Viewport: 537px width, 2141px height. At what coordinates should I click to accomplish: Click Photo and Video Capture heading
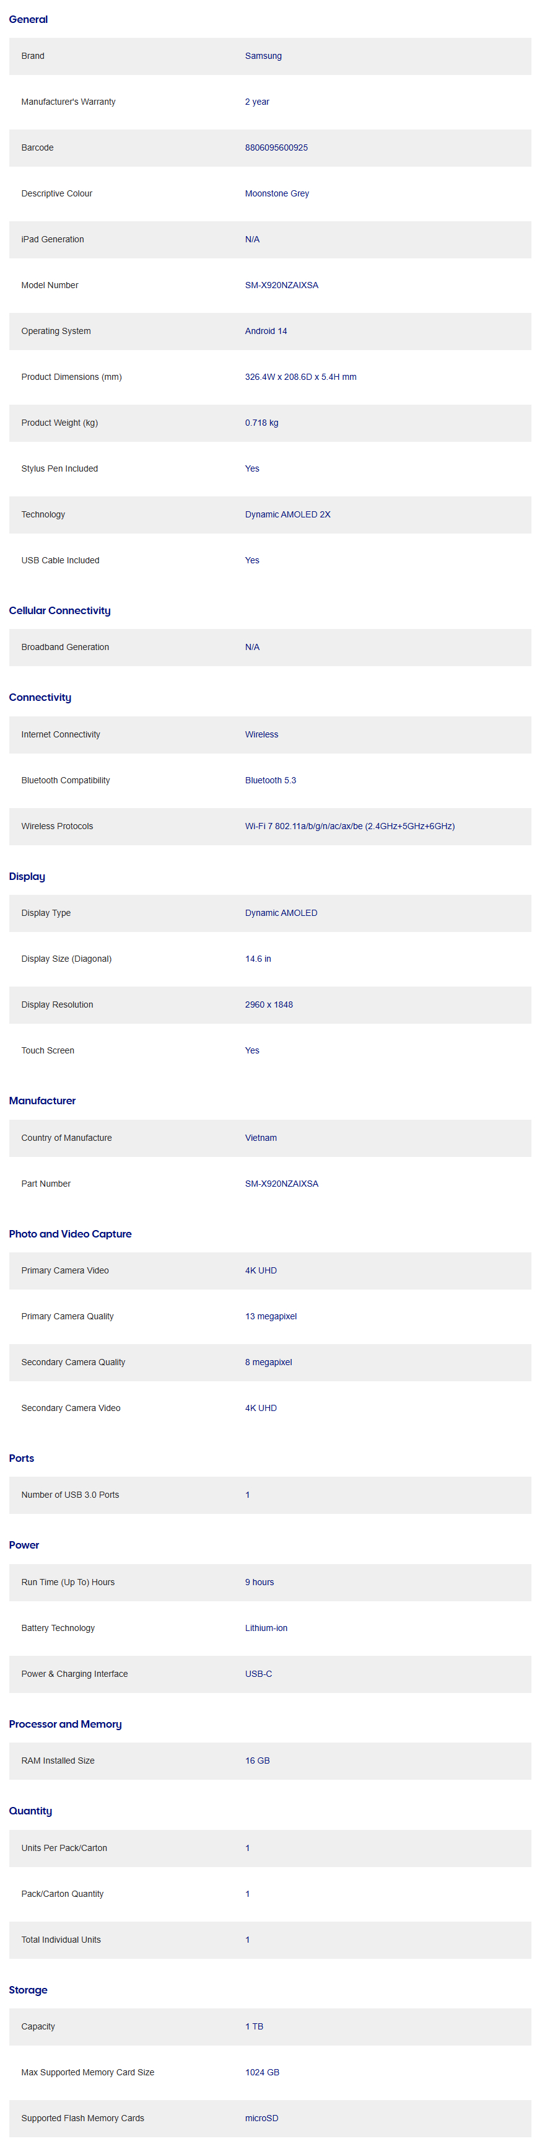point(70,1234)
